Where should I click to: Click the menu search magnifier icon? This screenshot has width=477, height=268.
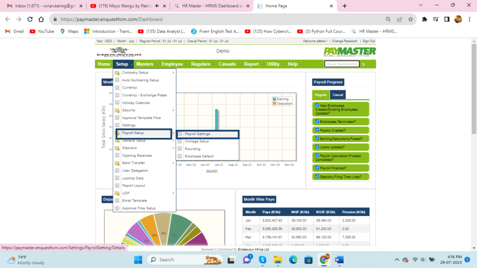coord(364,64)
